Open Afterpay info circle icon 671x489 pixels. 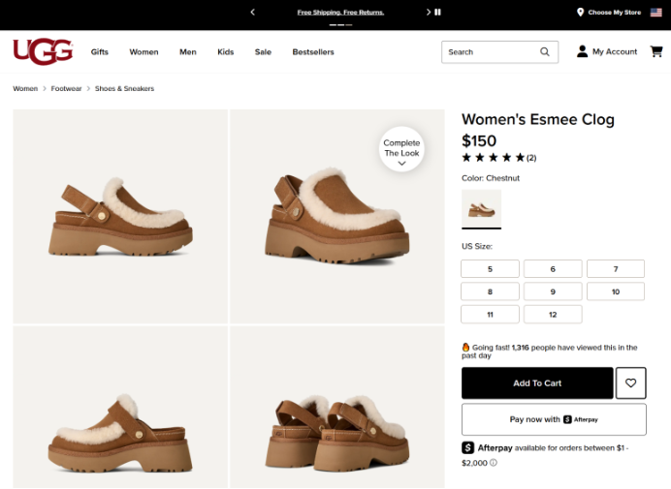pos(494,463)
